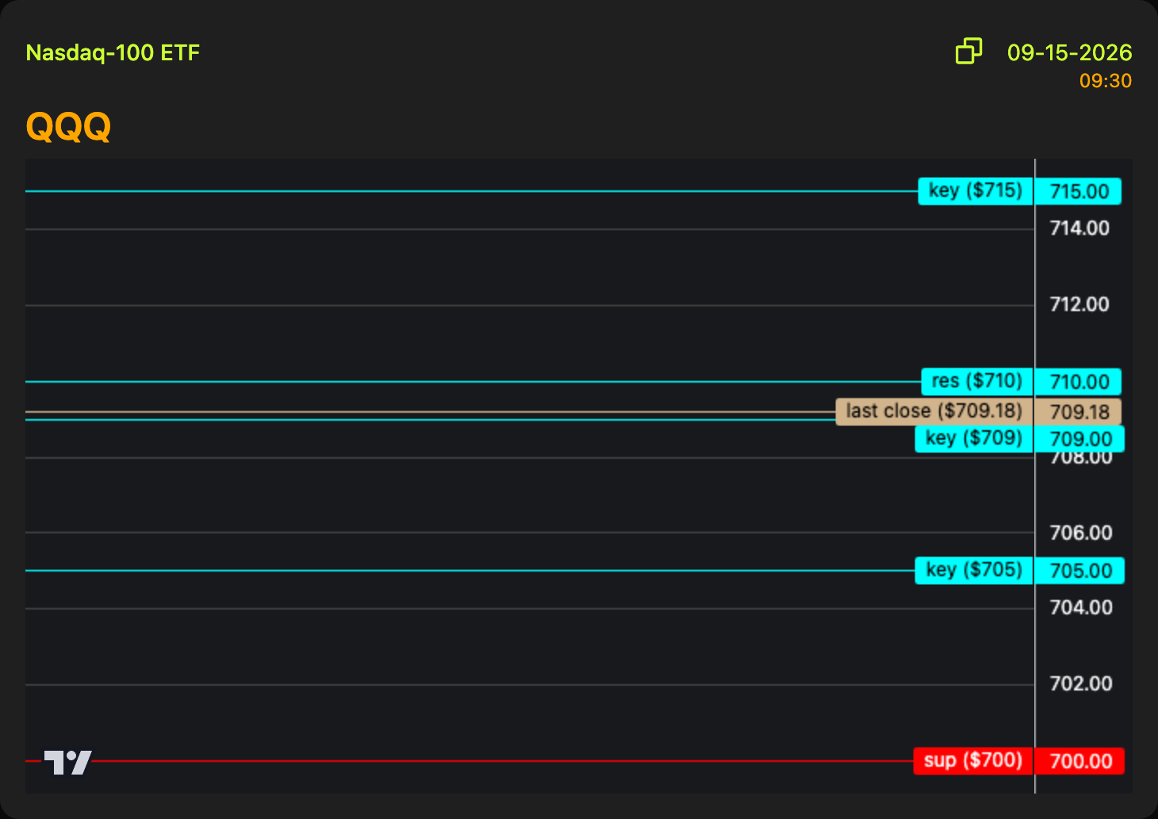Click the QQQ ticker symbol
The width and height of the screenshot is (1158, 819).
(x=68, y=126)
